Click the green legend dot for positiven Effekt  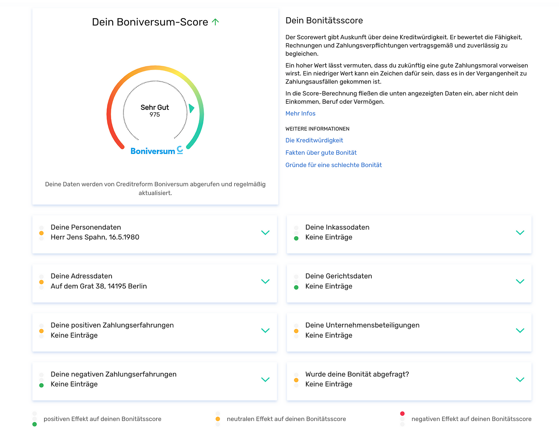tap(35, 424)
